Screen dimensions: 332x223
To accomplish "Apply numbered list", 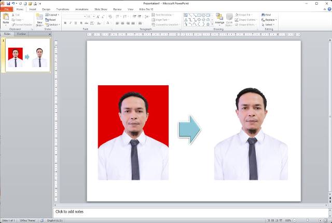I will pos(126,17).
